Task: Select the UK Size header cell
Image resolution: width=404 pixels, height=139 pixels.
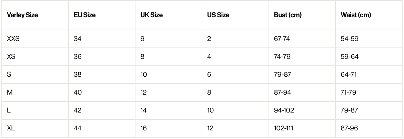Action: pyautogui.click(x=152, y=15)
